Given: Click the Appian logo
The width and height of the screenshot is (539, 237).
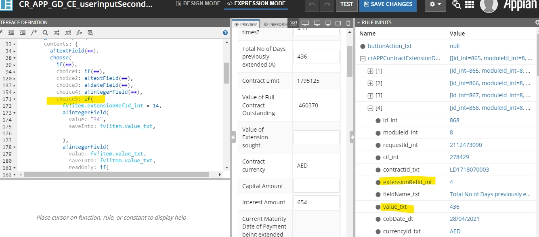Looking at the screenshot, I should [x=521, y=4].
